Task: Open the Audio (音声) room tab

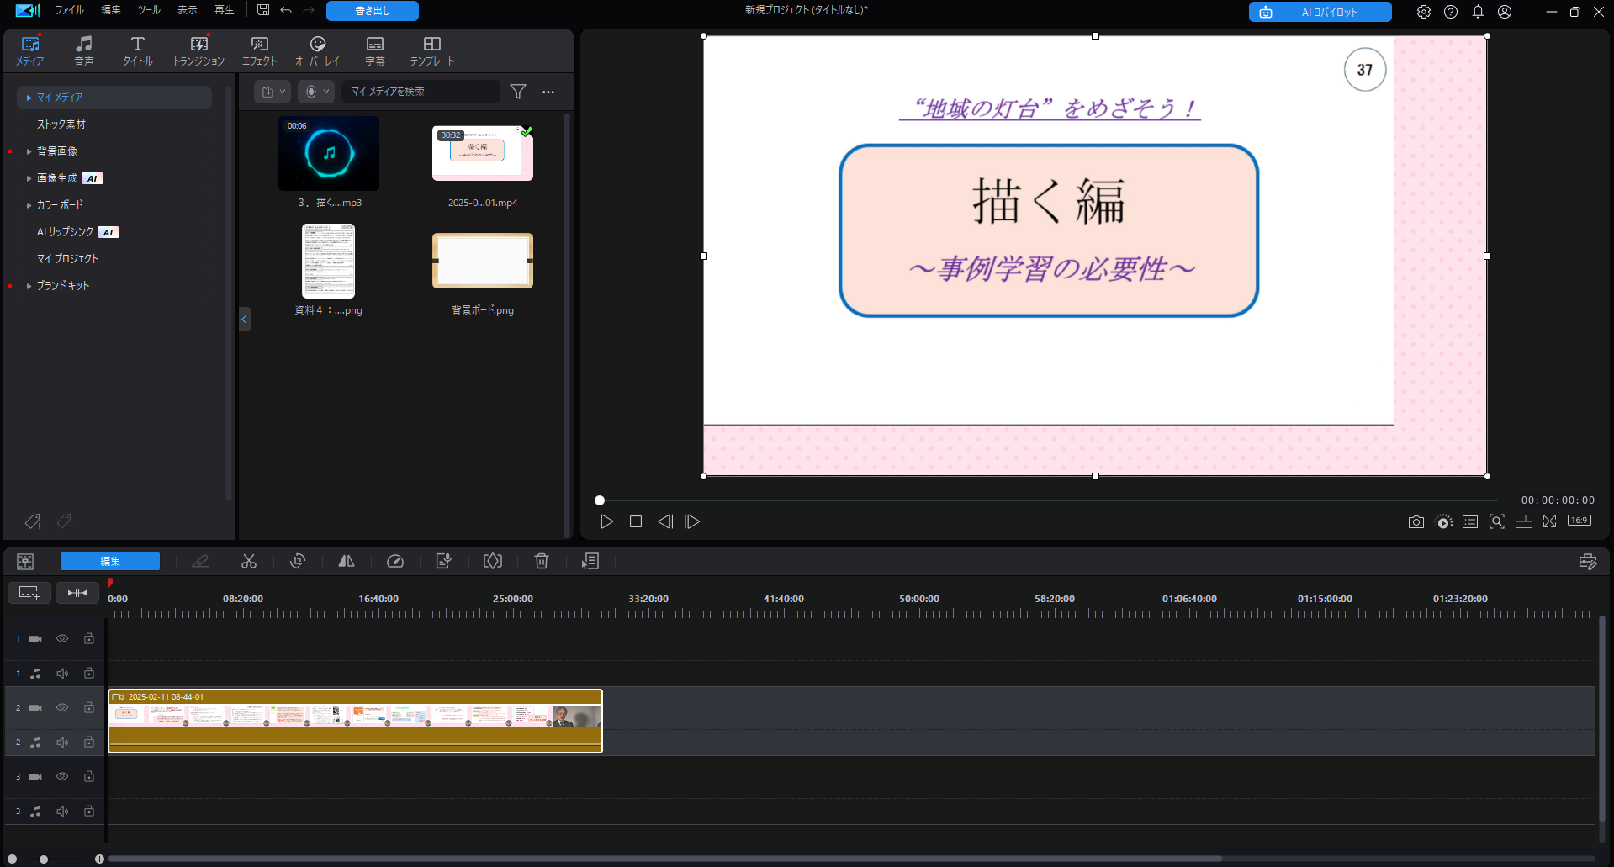Action: coord(84,50)
